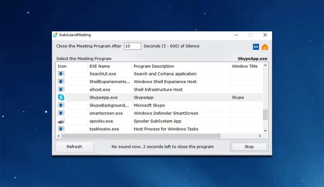Open the orange home page icon
The image size is (324, 187).
(x=265, y=47)
